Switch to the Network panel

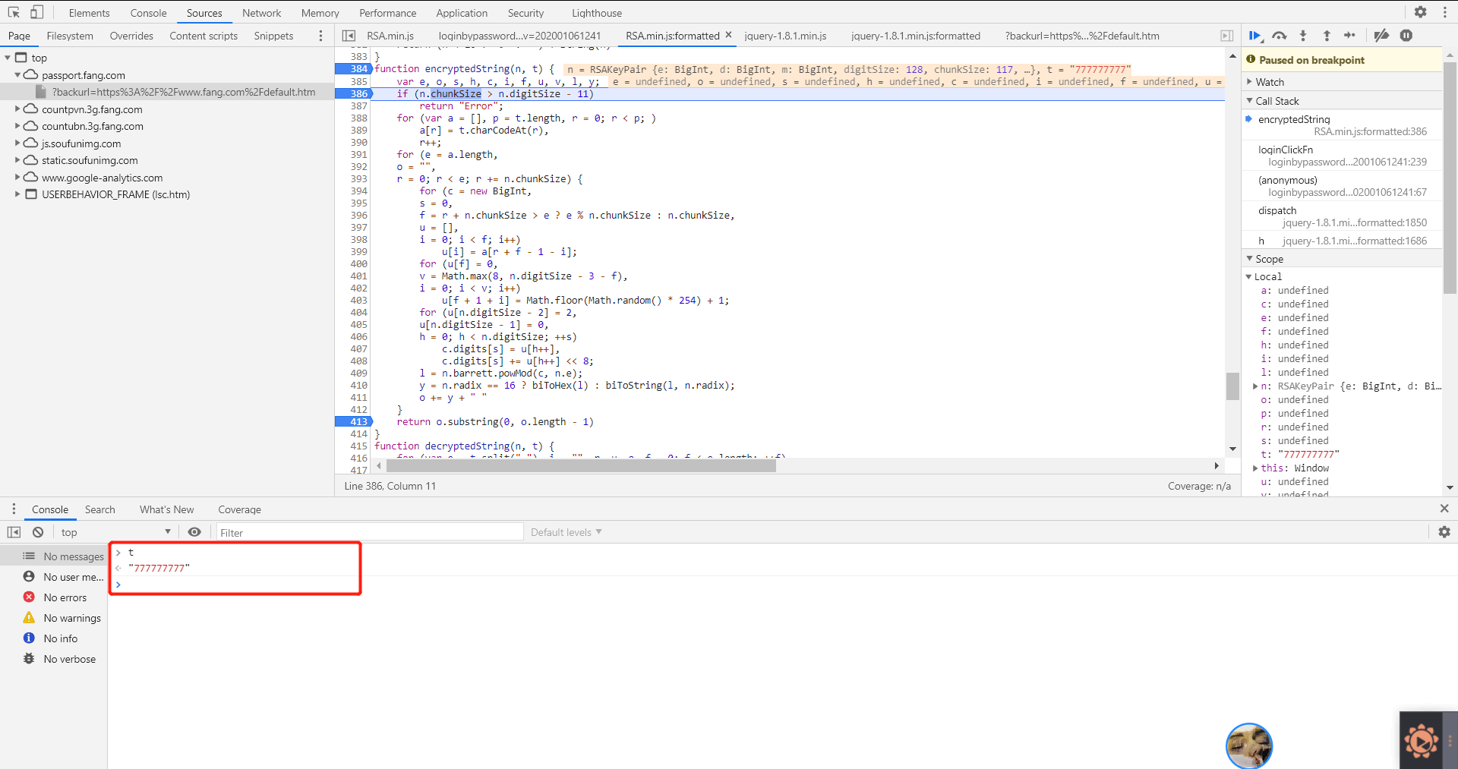pyautogui.click(x=261, y=12)
